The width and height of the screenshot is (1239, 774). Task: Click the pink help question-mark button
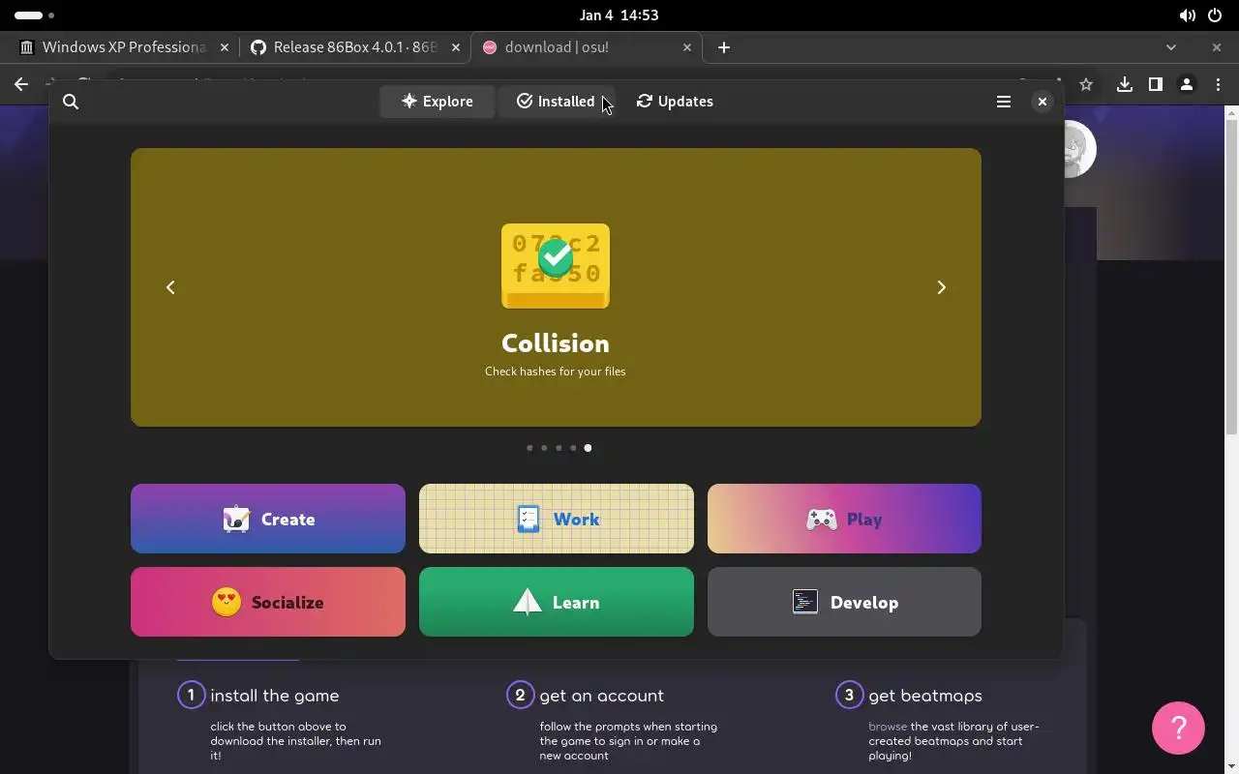coord(1178,728)
